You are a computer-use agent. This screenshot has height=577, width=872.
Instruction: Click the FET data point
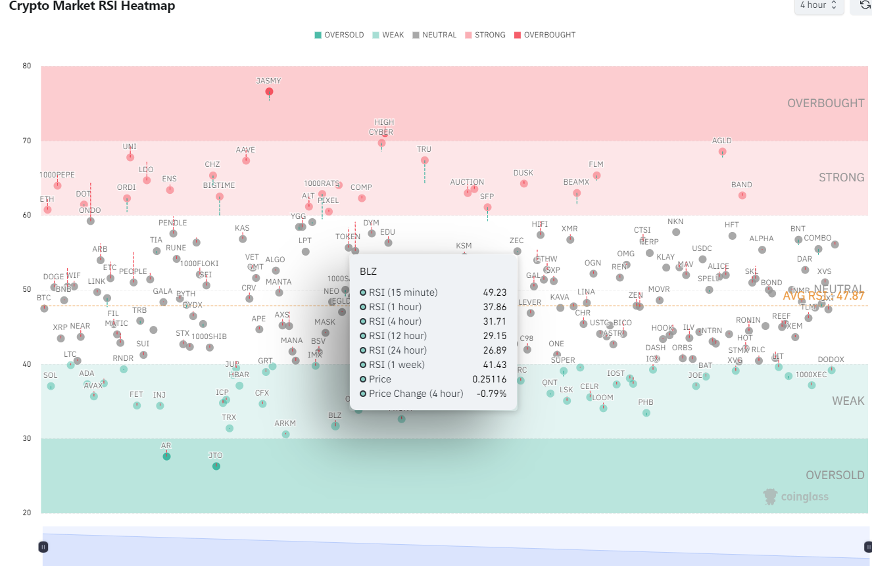[x=137, y=405]
